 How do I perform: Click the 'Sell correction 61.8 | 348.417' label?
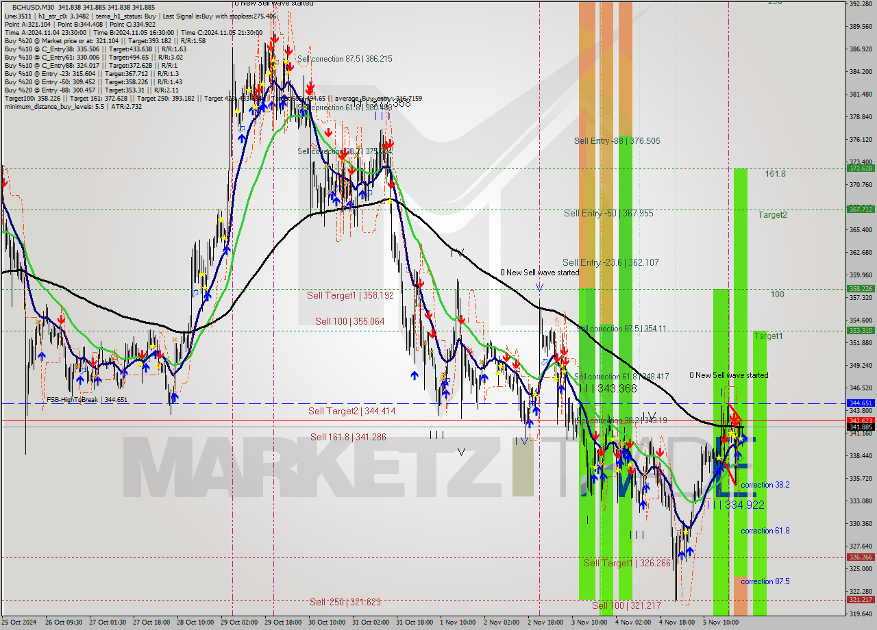[621, 377]
